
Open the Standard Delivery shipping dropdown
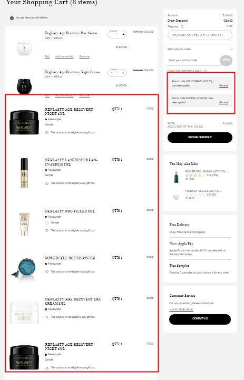(x=200, y=35)
